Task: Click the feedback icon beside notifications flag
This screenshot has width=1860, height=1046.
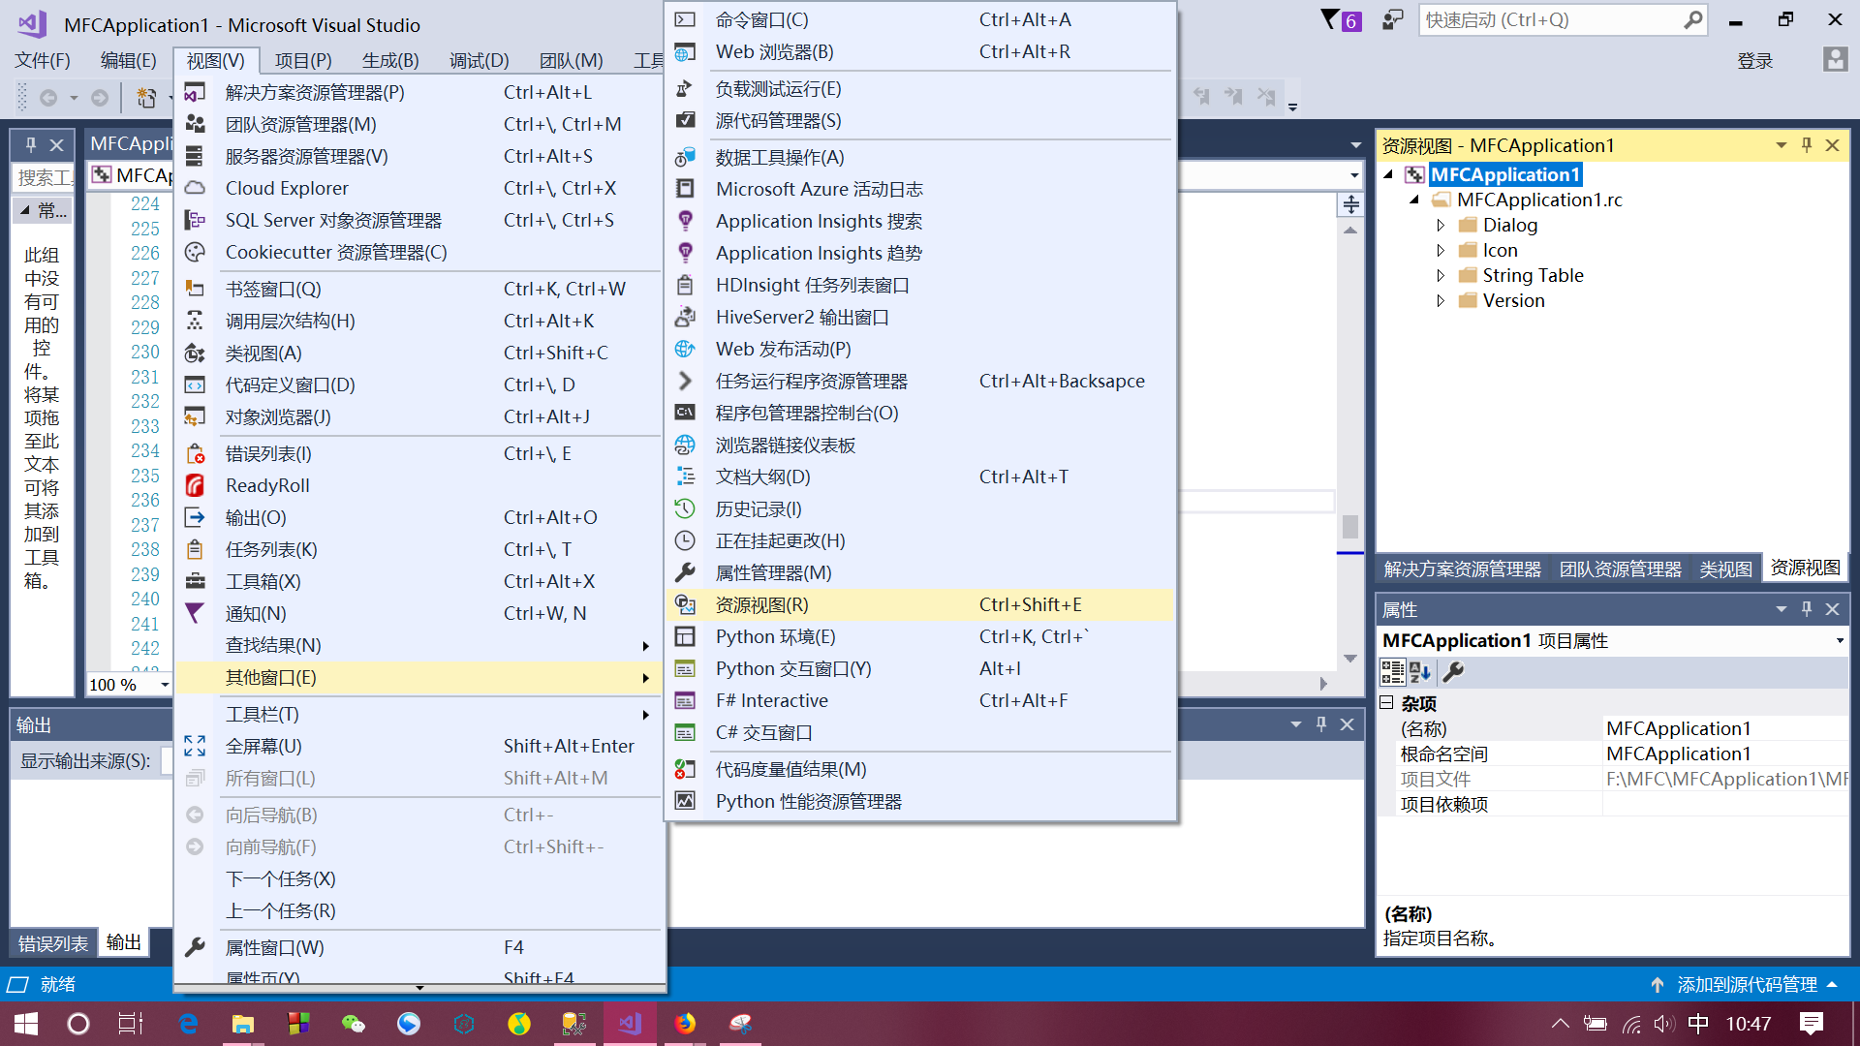Action: point(1392,19)
